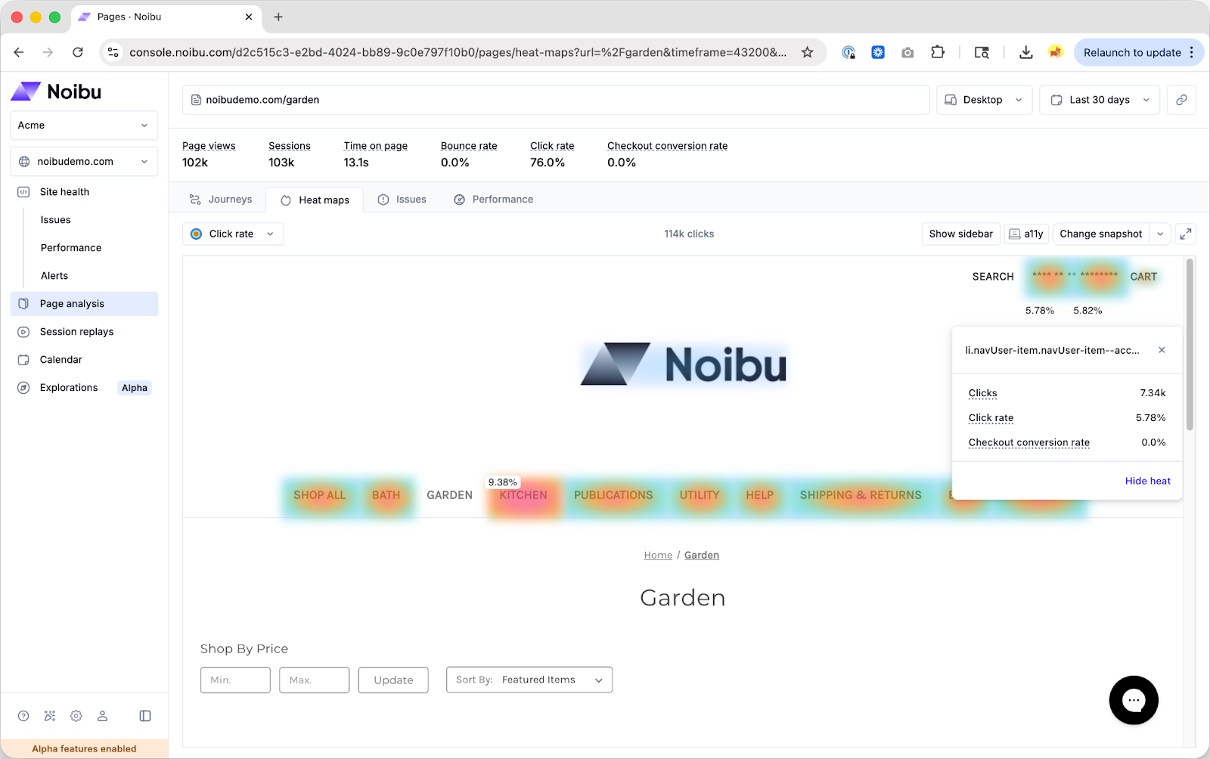Bookmark this page with the star icon
The height and width of the screenshot is (759, 1210).
coord(808,52)
